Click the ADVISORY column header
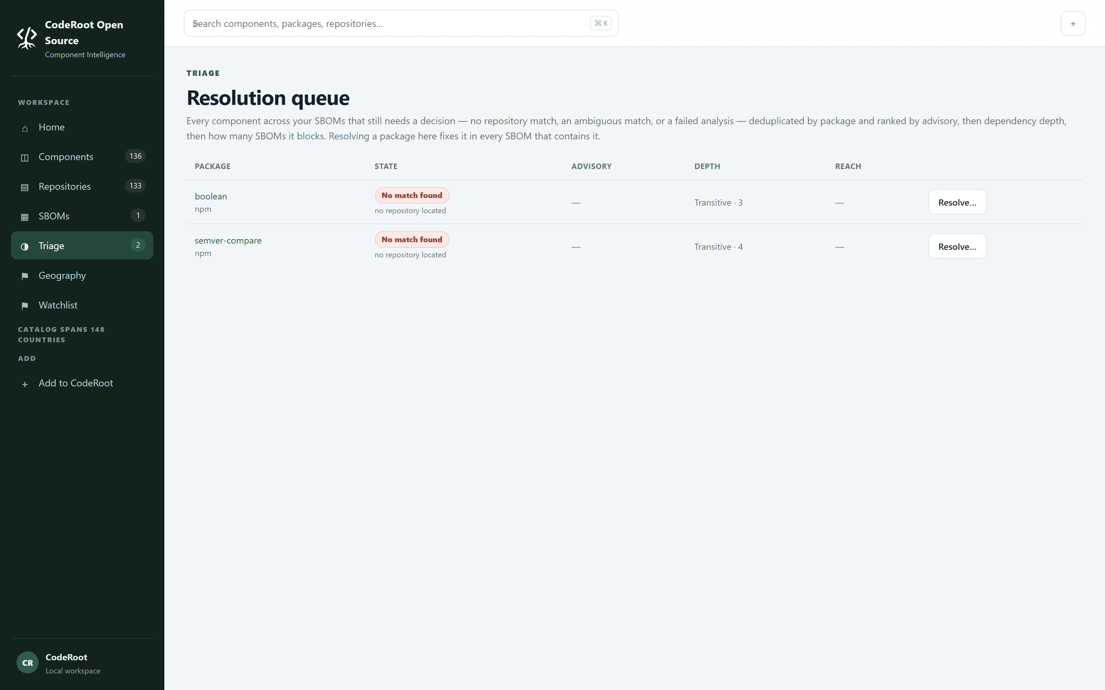The image size is (1105, 690). 591,166
